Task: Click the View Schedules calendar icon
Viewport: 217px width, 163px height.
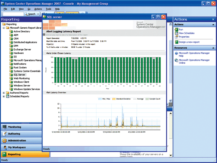Action: point(176,33)
